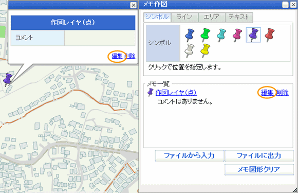Click メモ図形クリア button
Viewport: 298px width, 193px height.
(259, 169)
